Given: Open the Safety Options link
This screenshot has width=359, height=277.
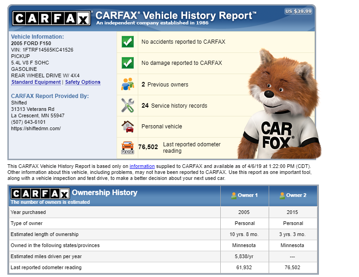Looking at the screenshot, I should click(x=82, y=82).
